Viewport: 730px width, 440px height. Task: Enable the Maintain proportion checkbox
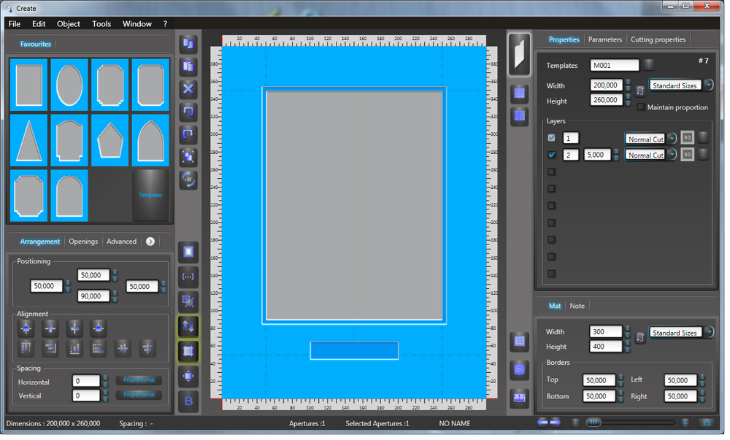(641, 107)
